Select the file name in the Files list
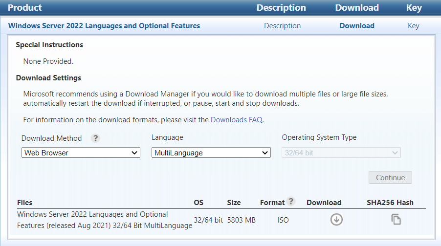This screenshot has height=246, width=441. pos(104,220)
